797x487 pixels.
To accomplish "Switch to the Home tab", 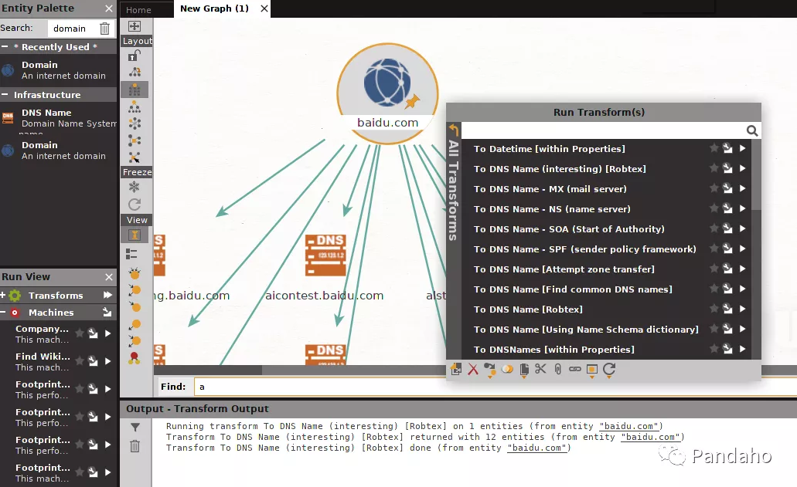I will (139, 10).
